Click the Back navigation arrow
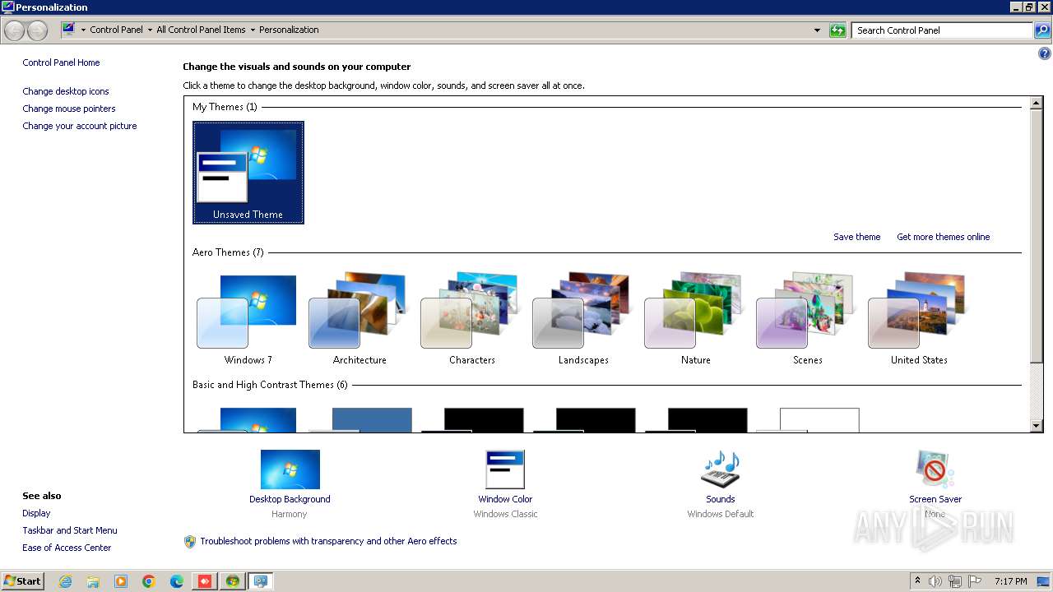Viewport: 1053px width, 592px height. [15, 30]
